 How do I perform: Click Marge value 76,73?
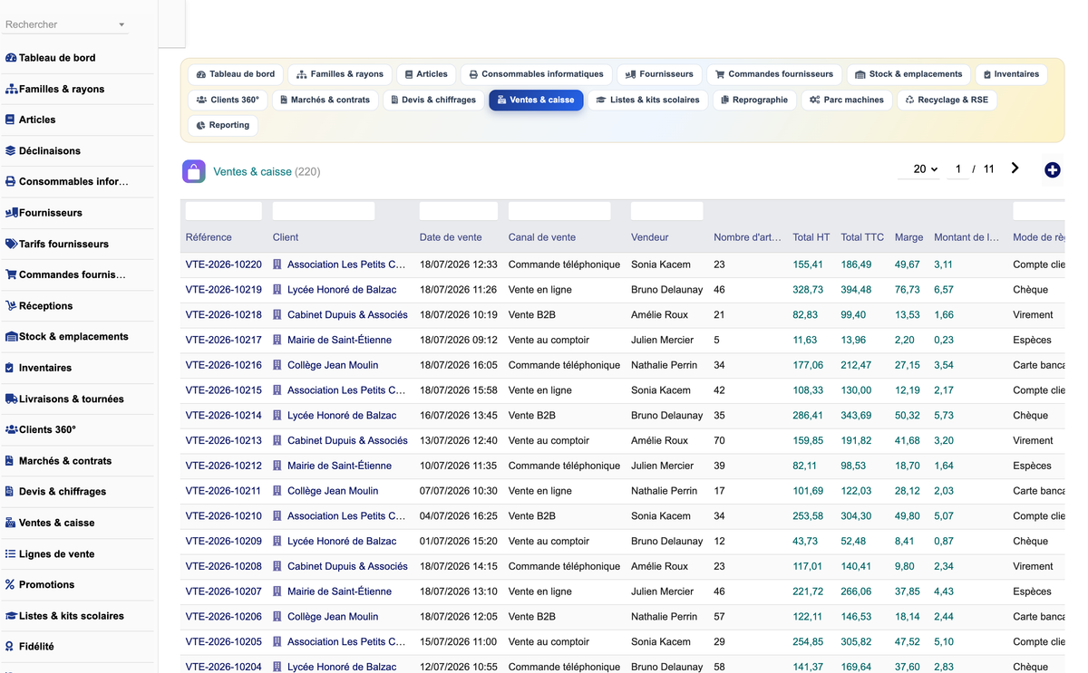908,290
